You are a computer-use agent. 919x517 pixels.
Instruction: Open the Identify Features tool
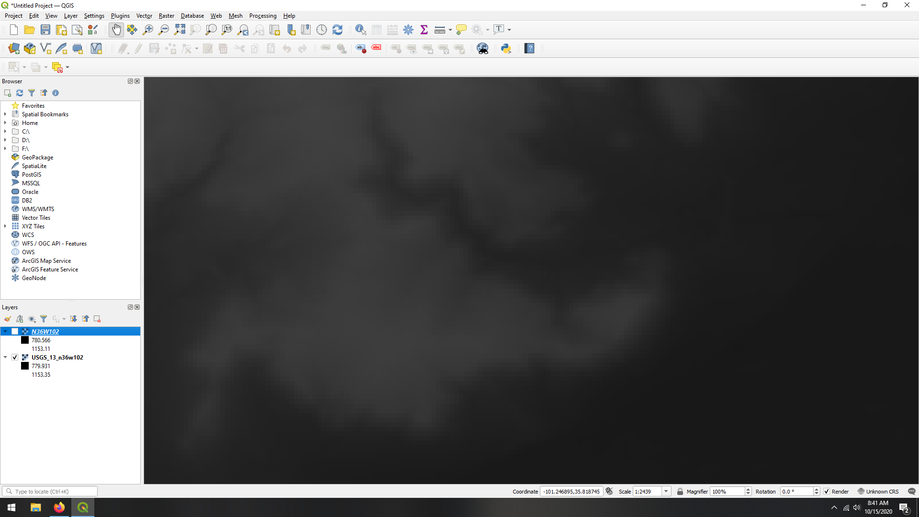tap(360, 30)
